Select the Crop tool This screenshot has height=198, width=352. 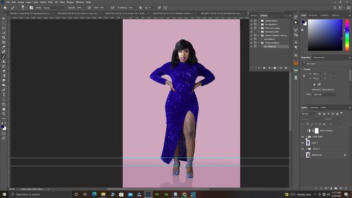click(x=4, y=37)
